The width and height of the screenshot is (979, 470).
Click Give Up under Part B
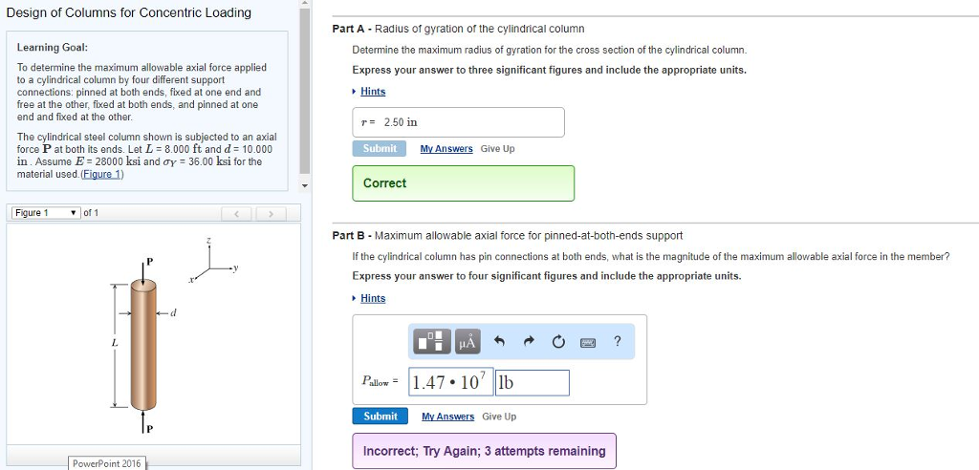(x=498, y=417)
